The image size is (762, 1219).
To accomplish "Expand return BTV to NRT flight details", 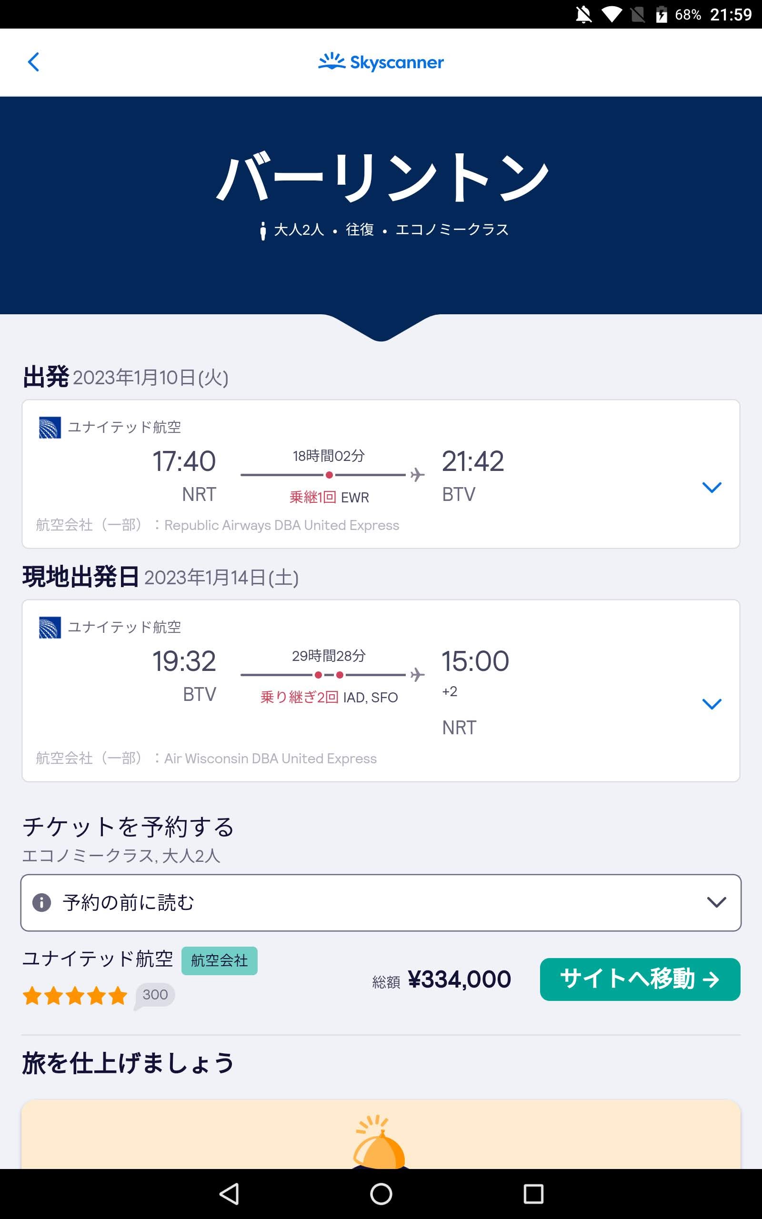I will coord(712,704).
